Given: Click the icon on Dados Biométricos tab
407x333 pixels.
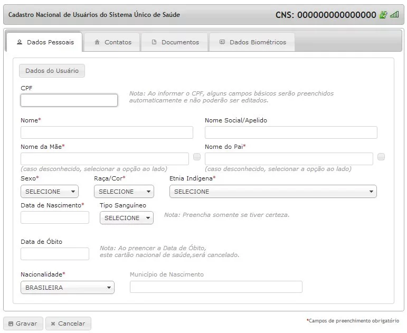Looking at the screenshot, I should pos(222,42).
